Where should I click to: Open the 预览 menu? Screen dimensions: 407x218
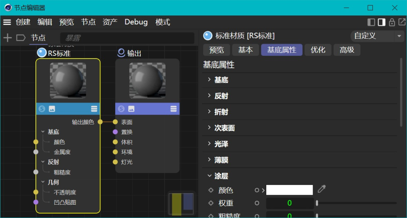(x=66, y=22)
